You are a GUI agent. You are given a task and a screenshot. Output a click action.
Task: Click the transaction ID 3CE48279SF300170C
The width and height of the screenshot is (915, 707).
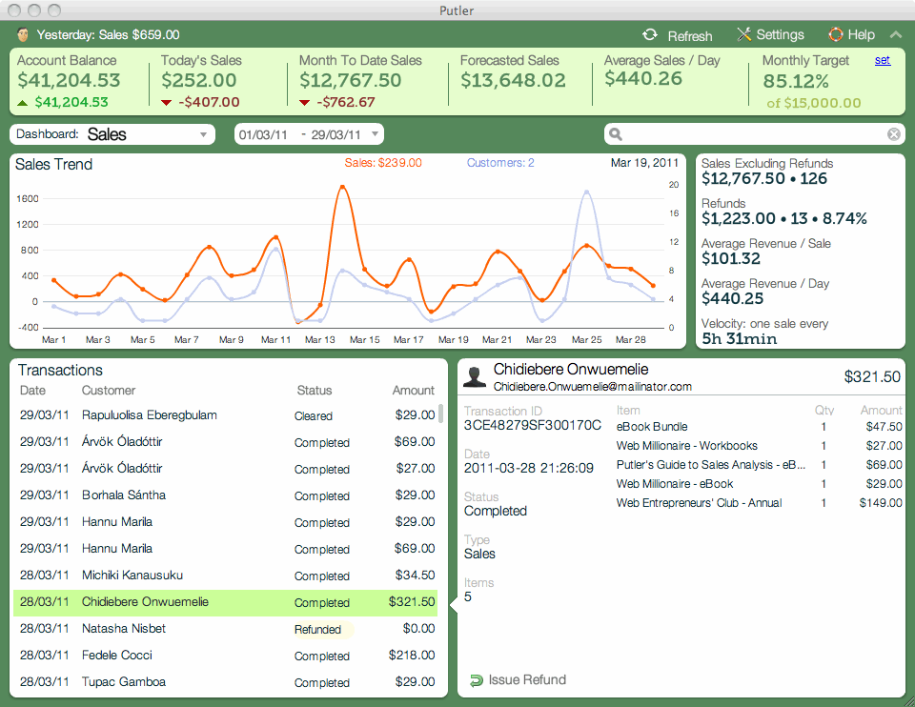coord(532,425)
